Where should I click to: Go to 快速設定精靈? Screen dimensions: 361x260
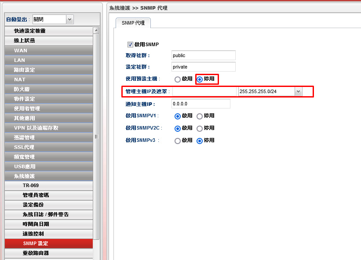(x=49, y=31)
